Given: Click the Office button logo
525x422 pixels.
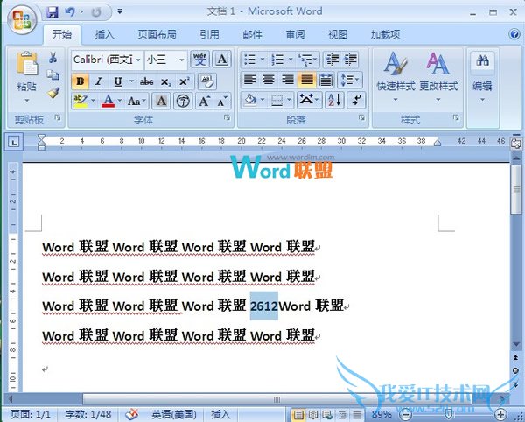Looking at the screenshot, I should pyautogui.click(x=22, y=19).
